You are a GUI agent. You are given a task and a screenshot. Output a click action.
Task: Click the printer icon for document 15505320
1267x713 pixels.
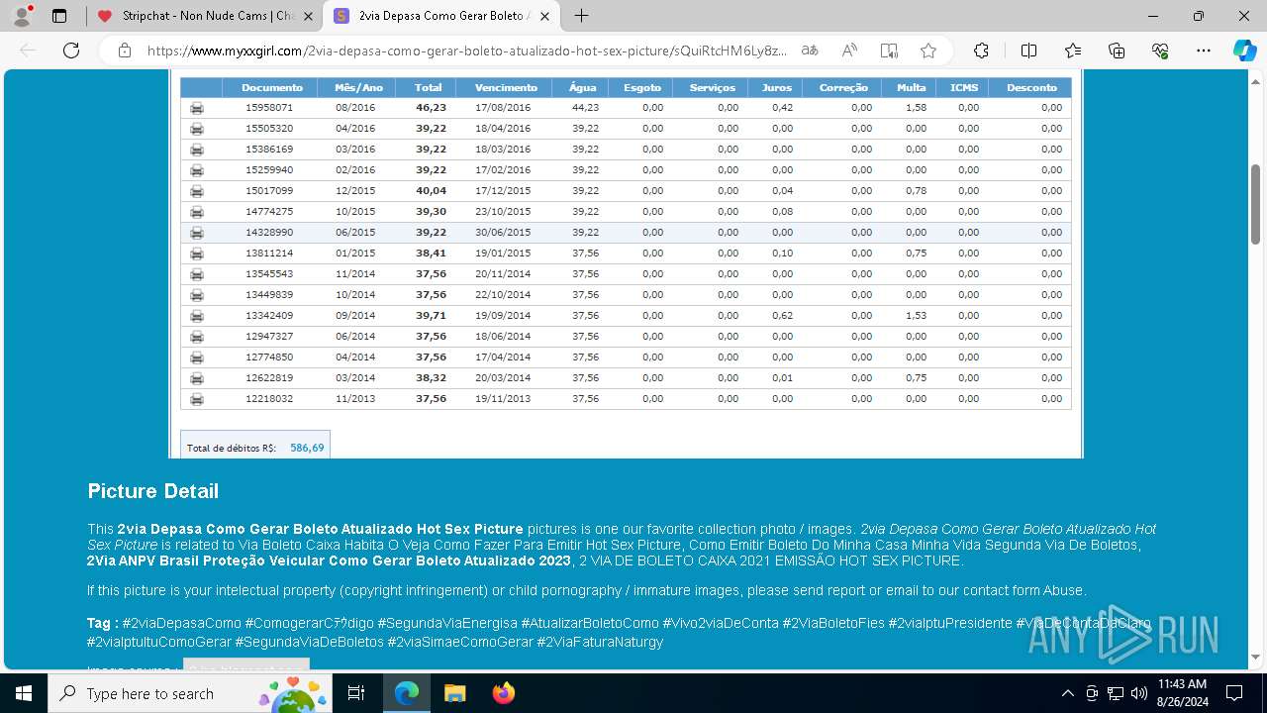[197, 129]
